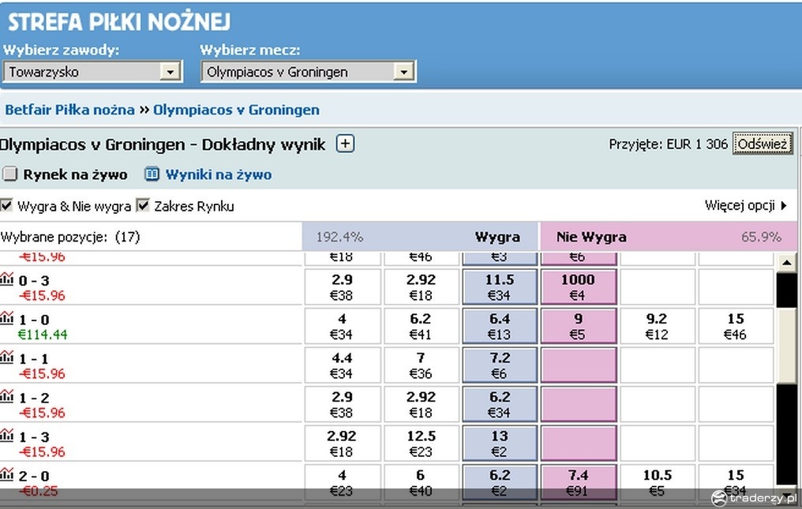The image size is (802, 509).
Task: Click the 0 - 3 selection name
Action: [34, 280]
